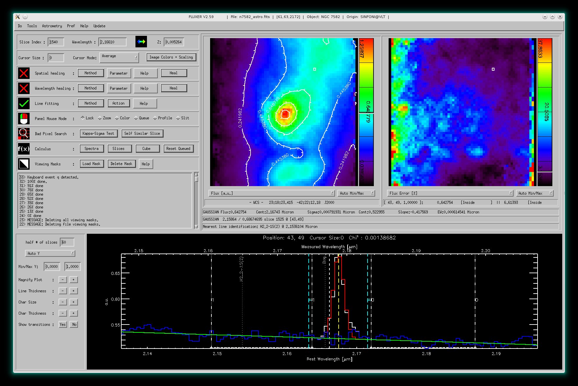The height and width of the screenshot is (386, 578).
Task: Click Kappa-Sigma Test button
Action: (x=98, y=133)
